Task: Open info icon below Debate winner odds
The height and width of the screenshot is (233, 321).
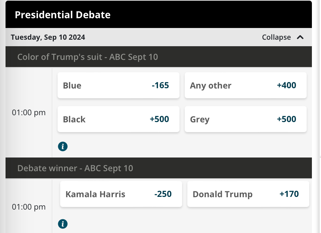Action: pyautogui.click(x=63, y=224)
